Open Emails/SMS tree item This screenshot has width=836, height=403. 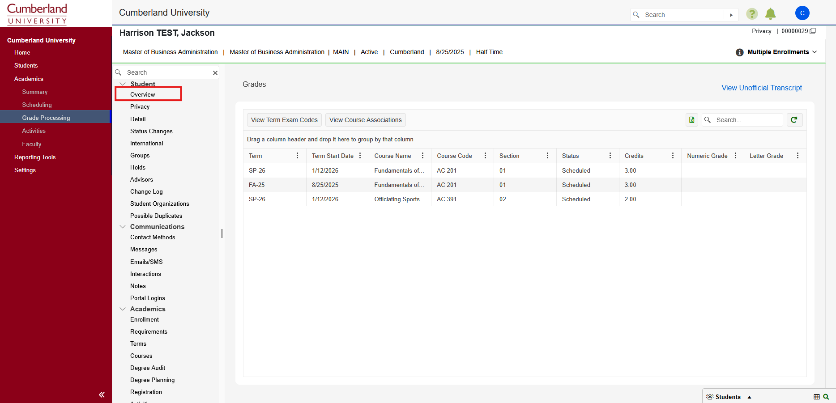pos(146,262)
